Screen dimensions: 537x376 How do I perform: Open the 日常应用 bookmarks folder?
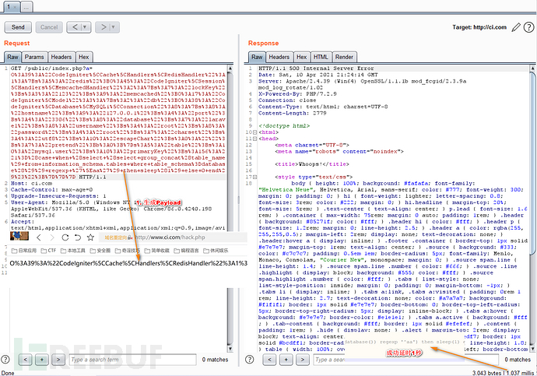pos(24,251)
